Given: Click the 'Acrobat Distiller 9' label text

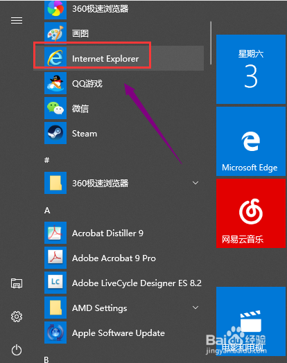Looking at the screenshot, I should pyautogui.click(x=107, y=233).
